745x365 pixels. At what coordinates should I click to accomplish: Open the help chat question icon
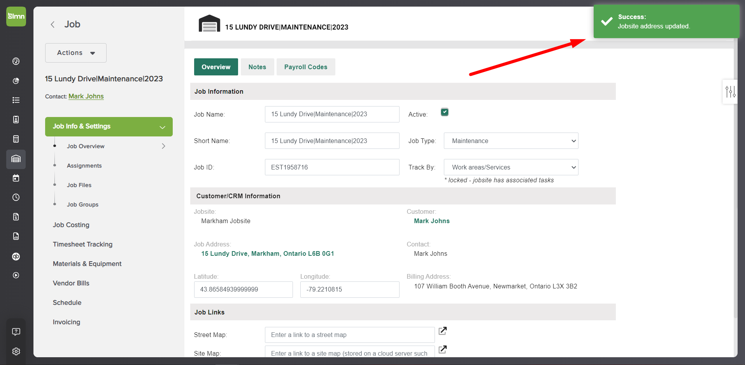click(16, 332)
